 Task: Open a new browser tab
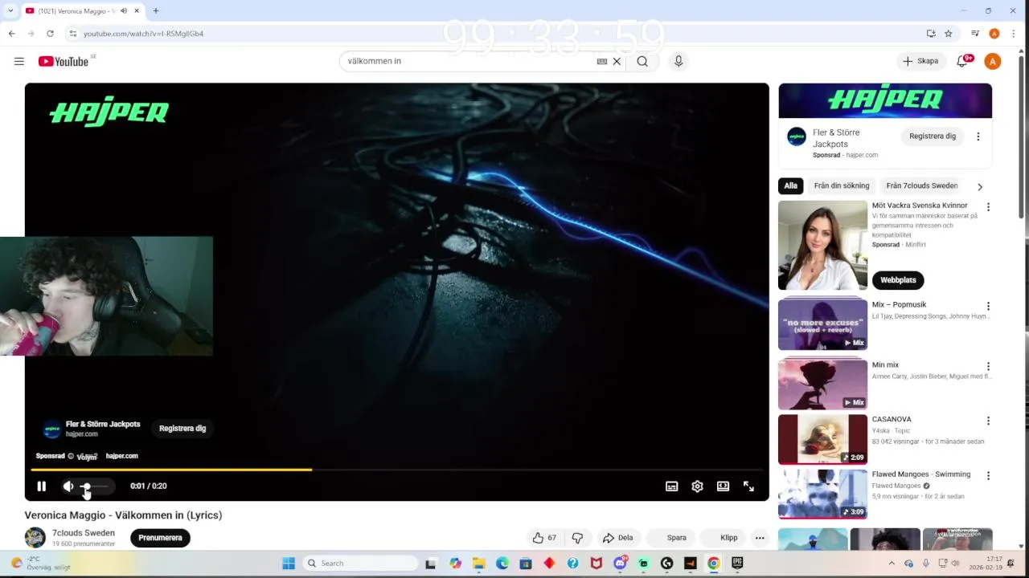click(x=156, y=10)
